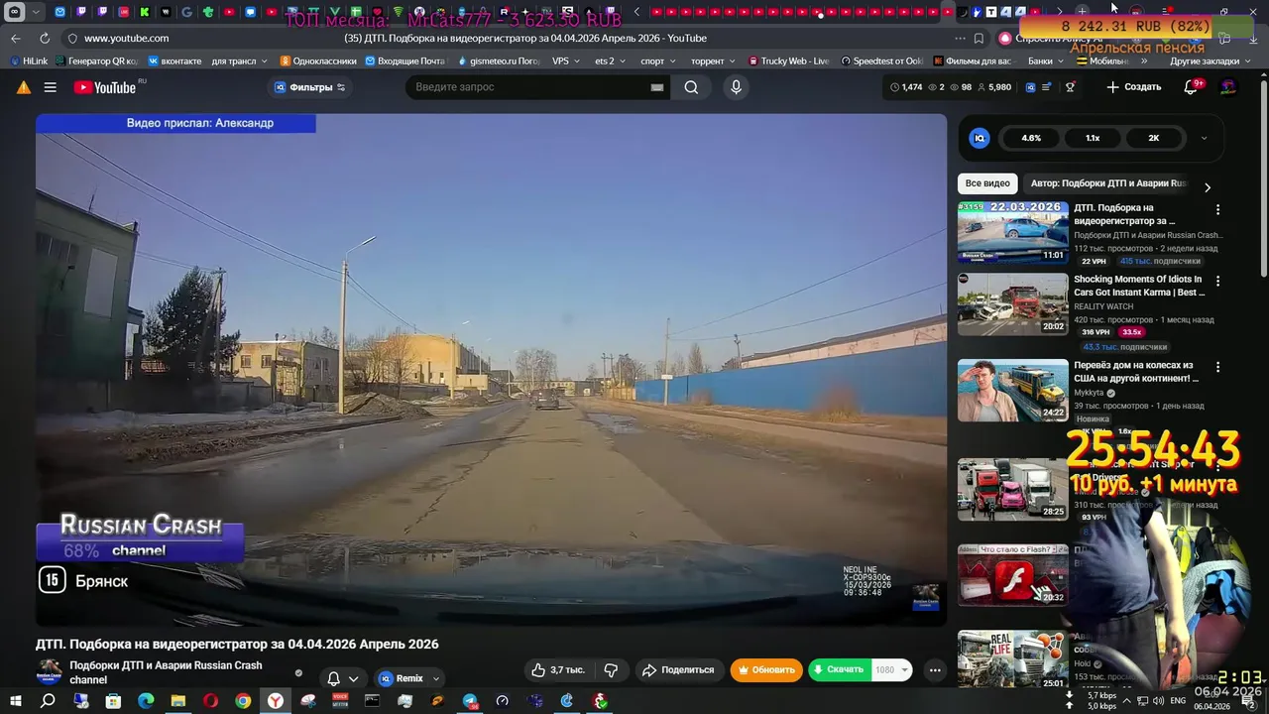Open Windows Start menu
Viewport: 1269px width, 714px height.
[16, 701]
